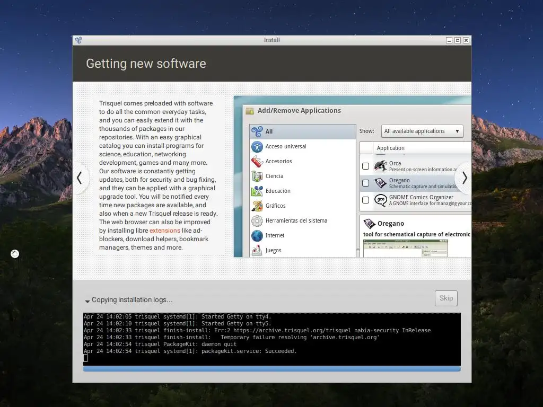This screenshot has height=407, width=543.
Task: Click the busy spinner cursor on the desktop
Action: 15,254
